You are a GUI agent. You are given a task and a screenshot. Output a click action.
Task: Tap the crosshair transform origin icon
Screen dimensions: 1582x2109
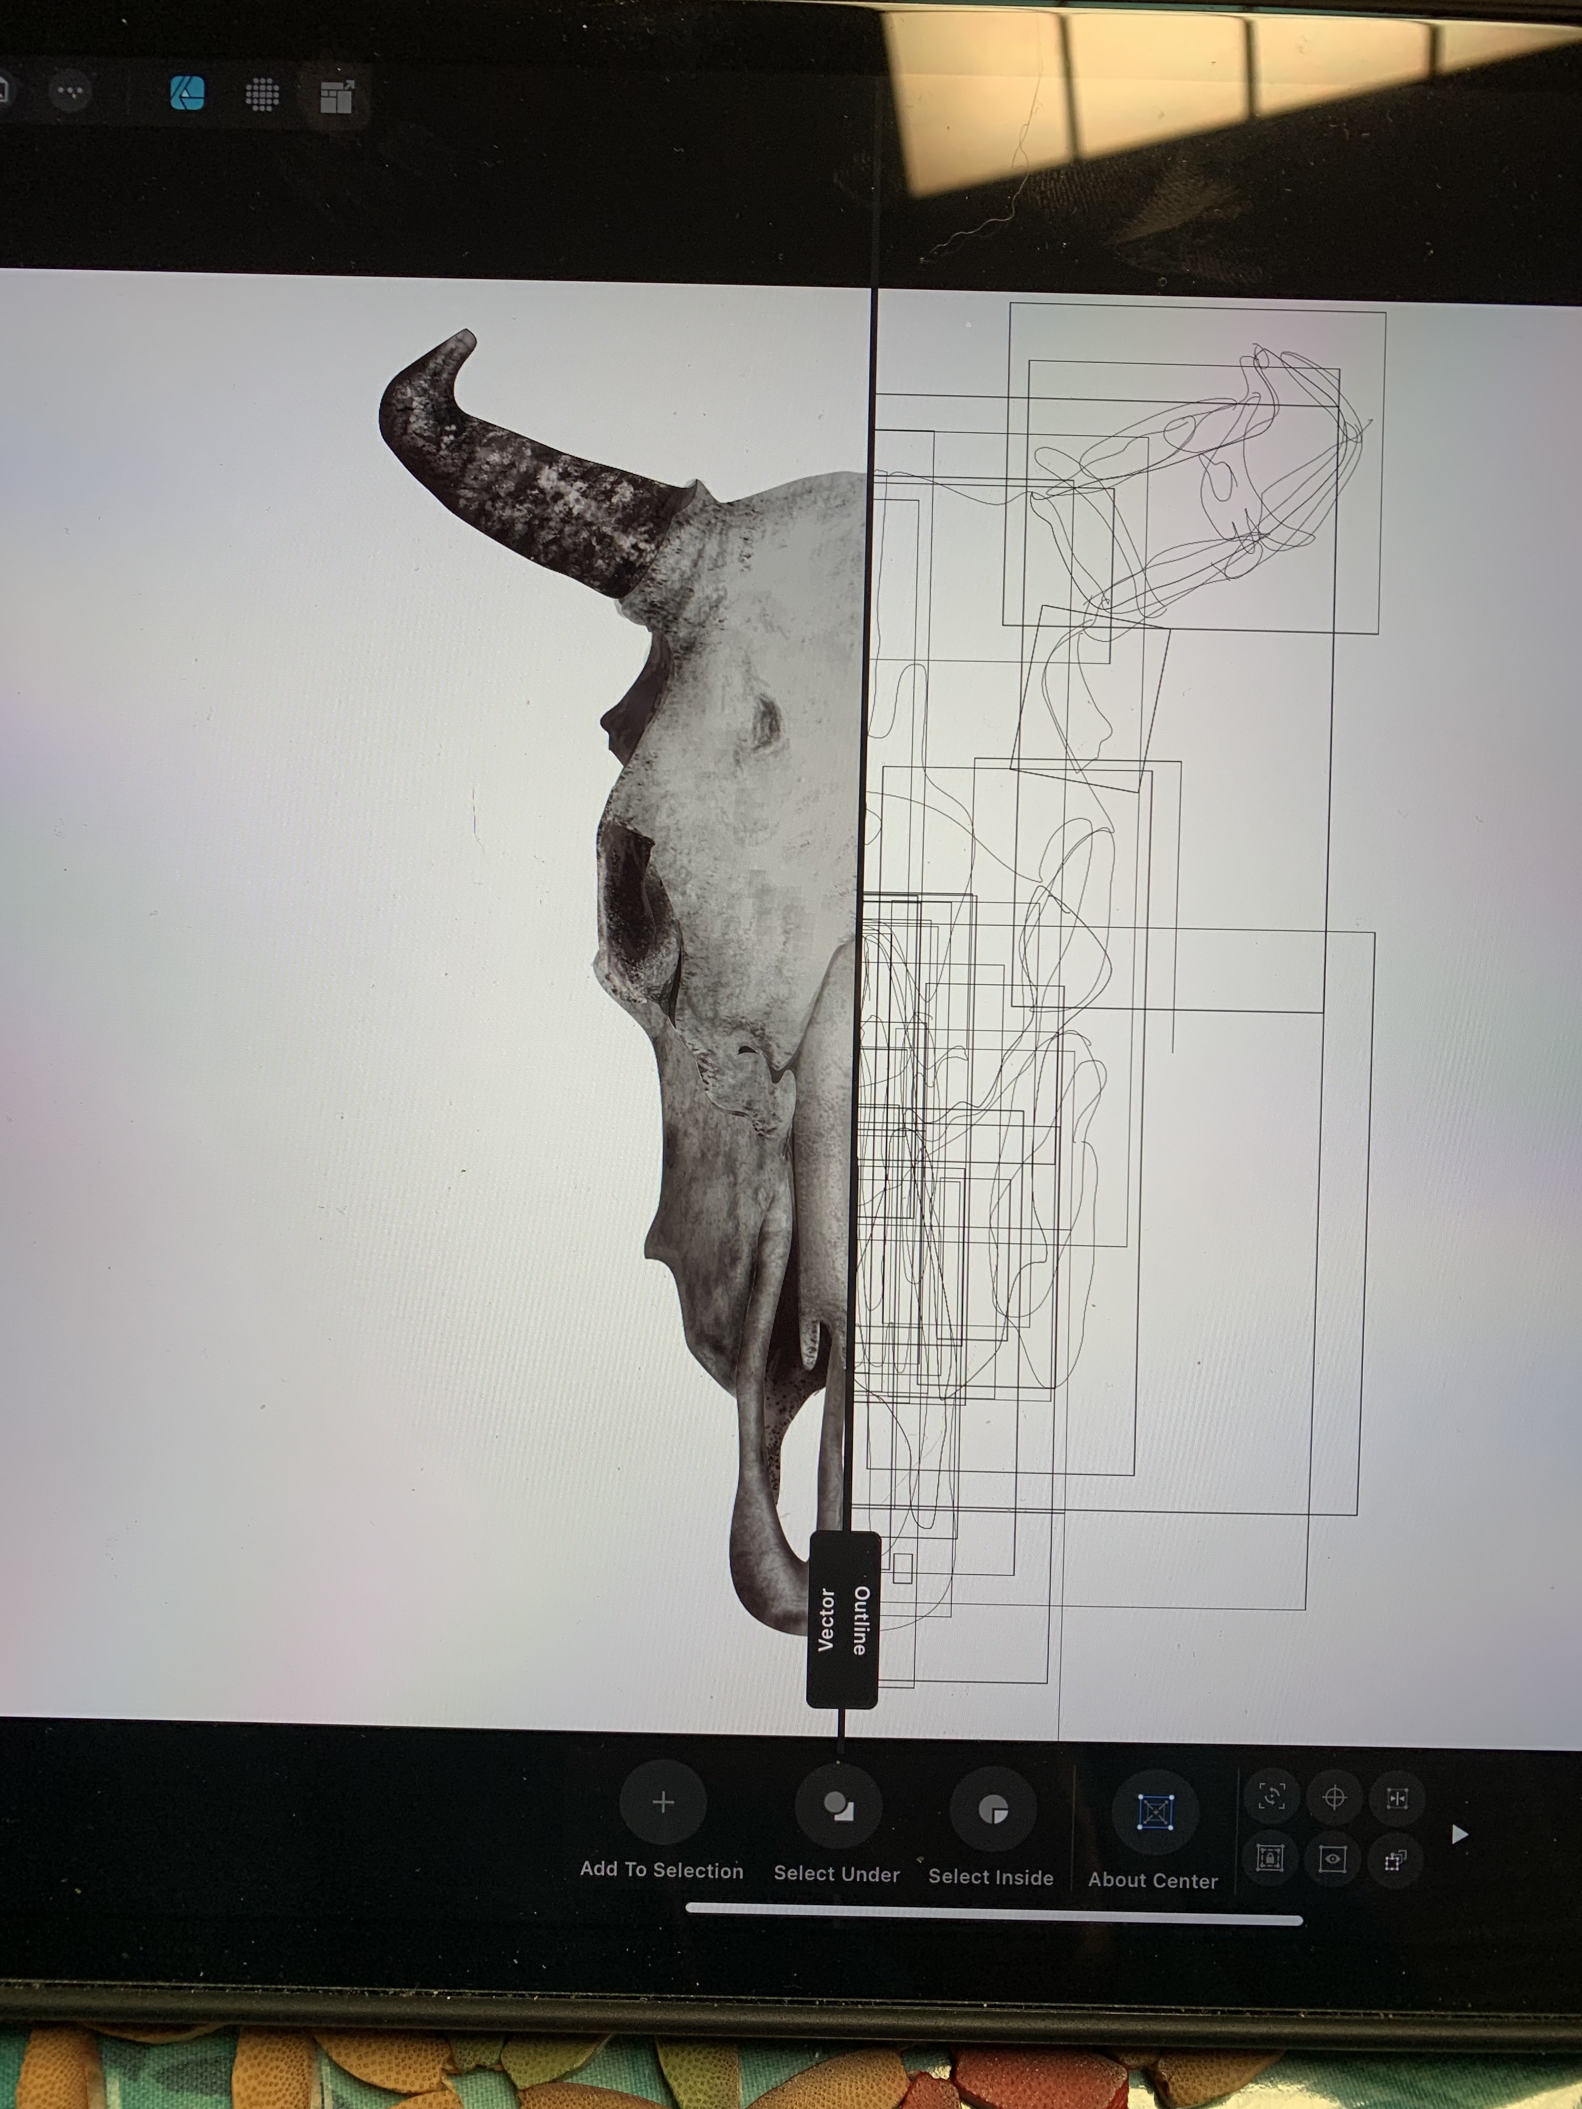[1334, 1797]
